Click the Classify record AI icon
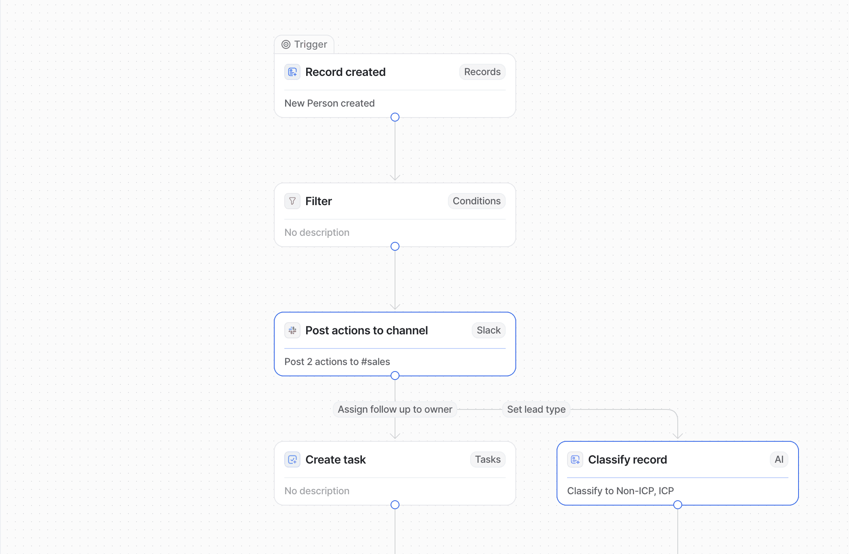The image size is (849, 554). (x=778, y=459)
